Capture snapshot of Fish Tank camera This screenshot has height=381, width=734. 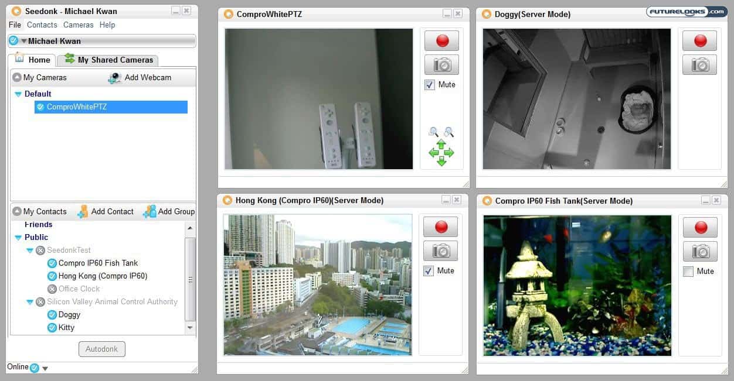coord(699,251)
